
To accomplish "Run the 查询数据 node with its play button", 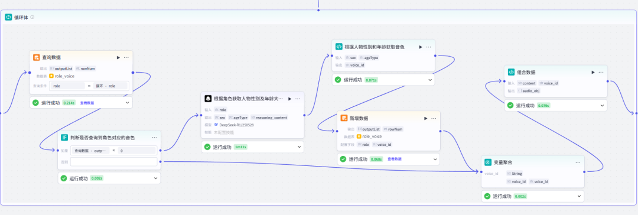I will 118,57.
